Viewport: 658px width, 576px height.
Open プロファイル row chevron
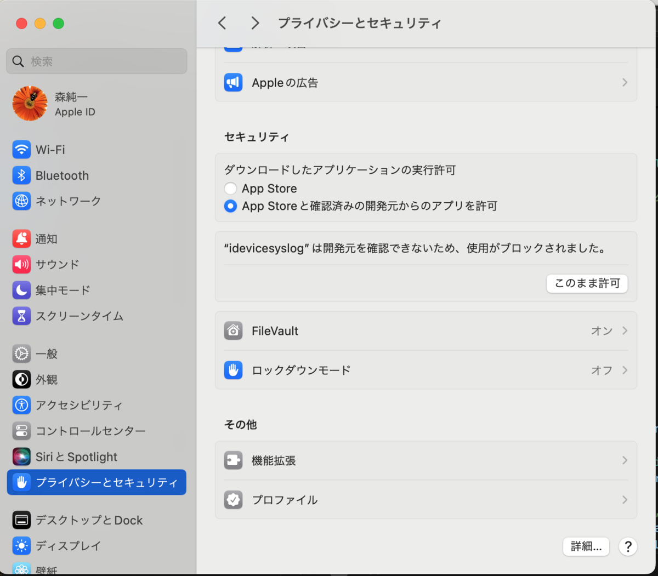625,500
